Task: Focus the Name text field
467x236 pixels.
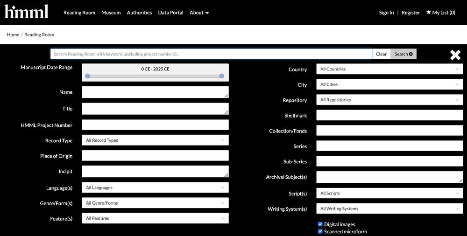Action: tap(155, 92)
